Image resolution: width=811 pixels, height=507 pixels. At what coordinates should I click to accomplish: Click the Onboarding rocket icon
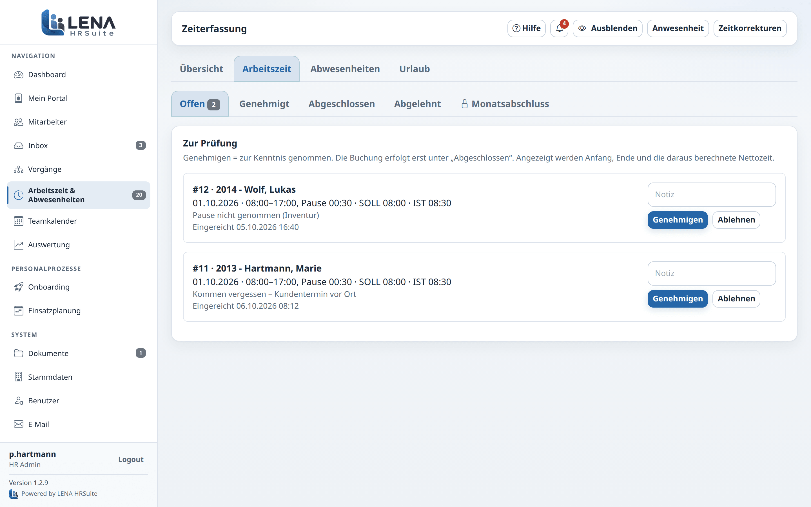(18, 287)
